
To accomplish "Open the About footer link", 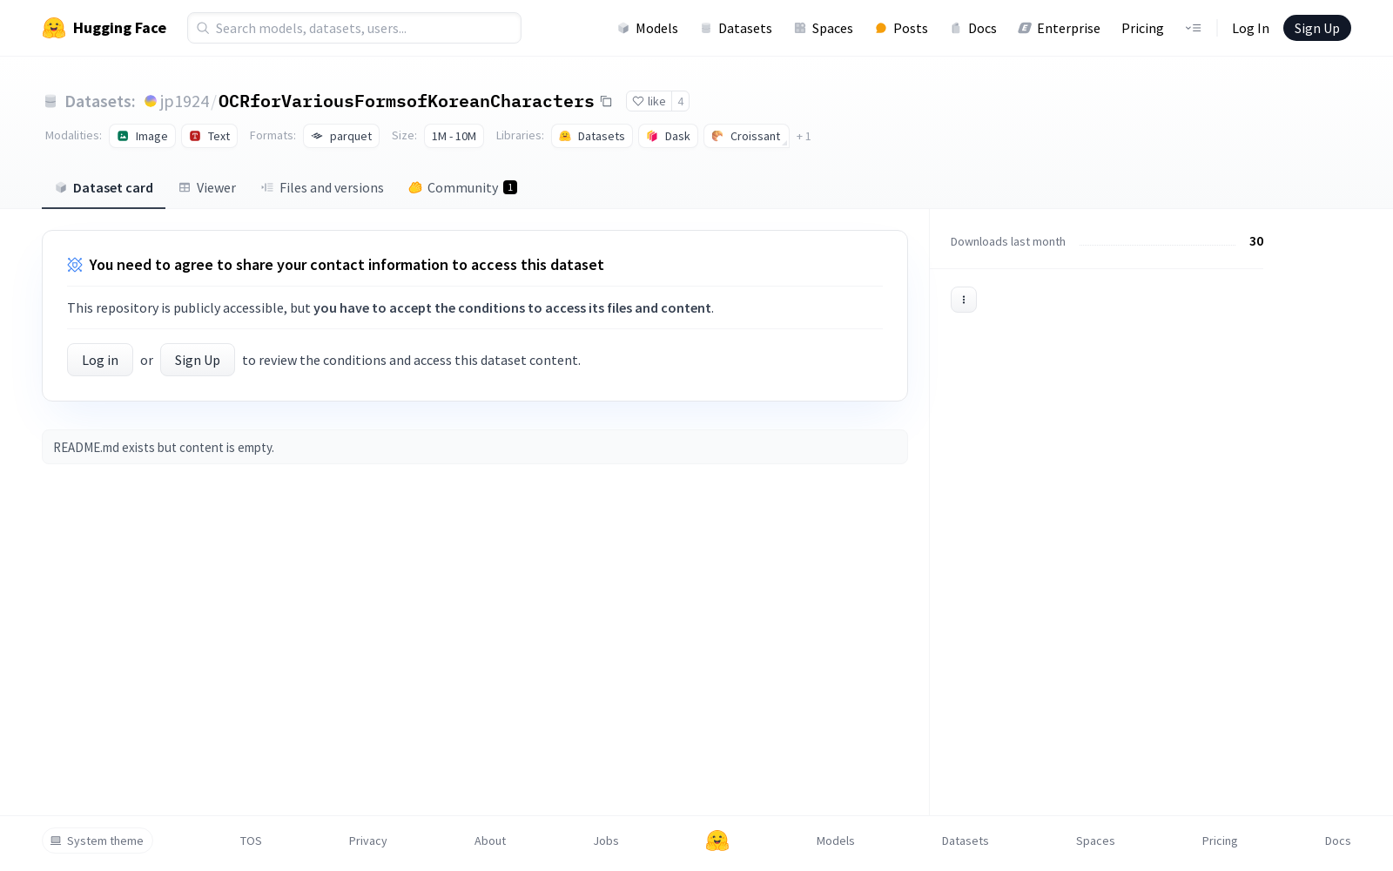I will (490, 841).
